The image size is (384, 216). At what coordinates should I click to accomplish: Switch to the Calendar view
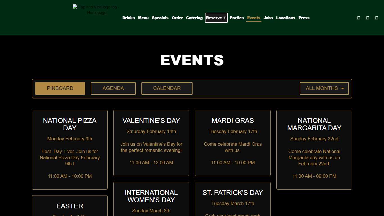(x=167, y=88)
